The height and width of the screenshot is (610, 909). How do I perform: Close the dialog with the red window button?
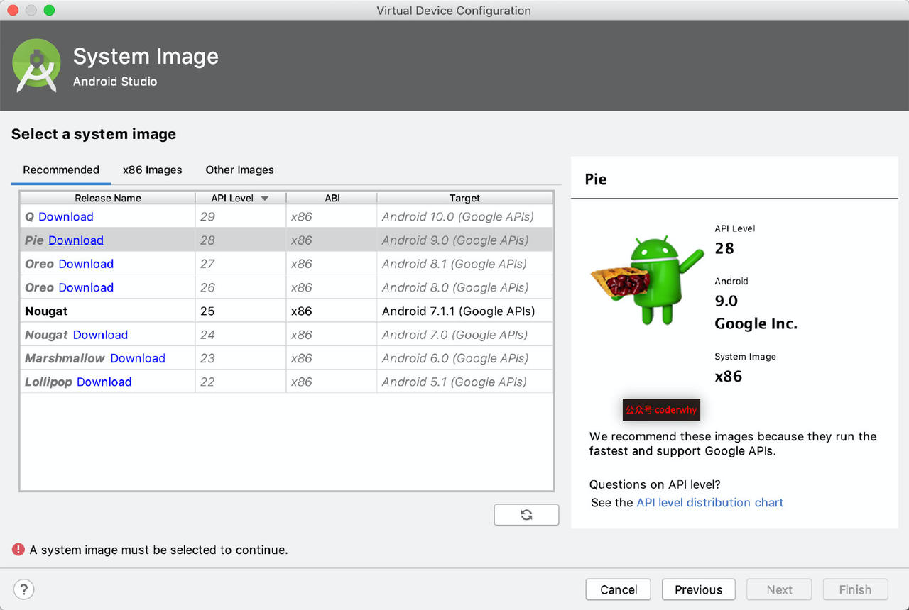13,10
